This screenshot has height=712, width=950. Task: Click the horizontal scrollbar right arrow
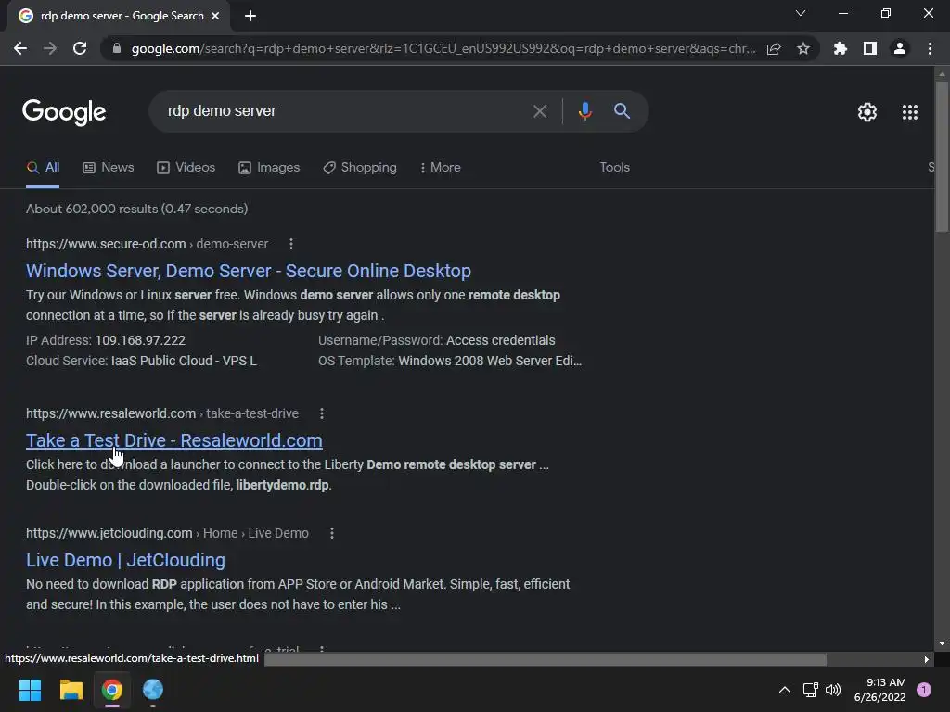click(x=927, y=659)
